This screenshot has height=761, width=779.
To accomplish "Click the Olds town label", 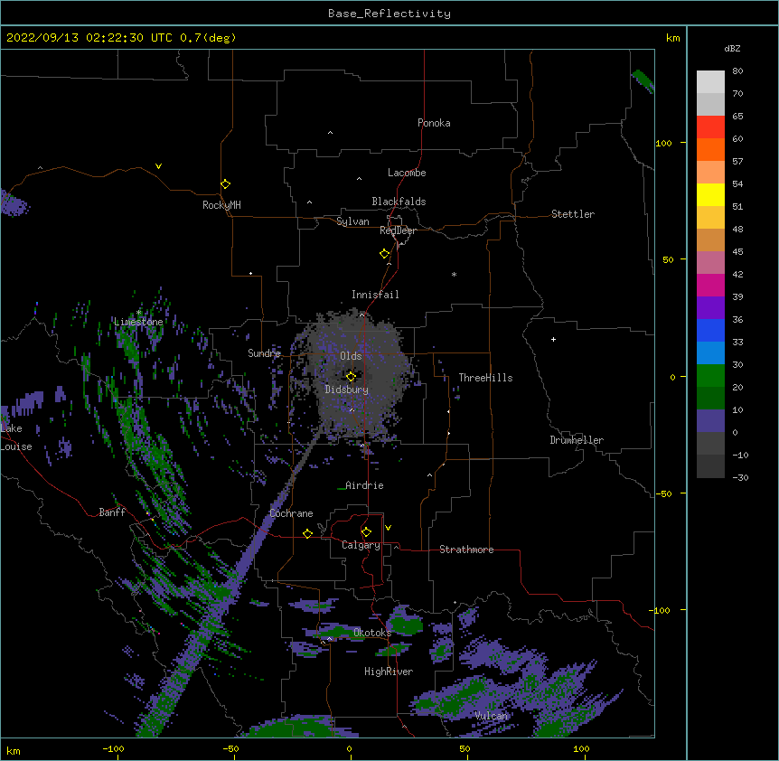I will (351, 356).
